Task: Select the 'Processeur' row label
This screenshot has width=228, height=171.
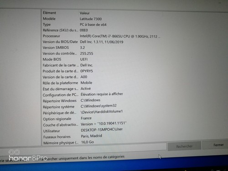Action: pyautogui.click(x=52, y=36)
